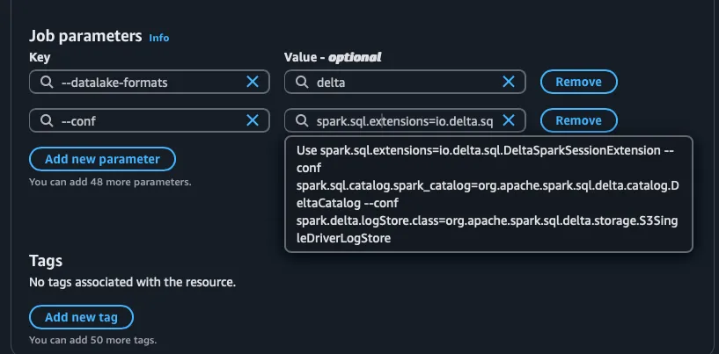Click search icon in --datalake-formats key field
The width and height of the screenshot is (719, 354).
point(47,82)
